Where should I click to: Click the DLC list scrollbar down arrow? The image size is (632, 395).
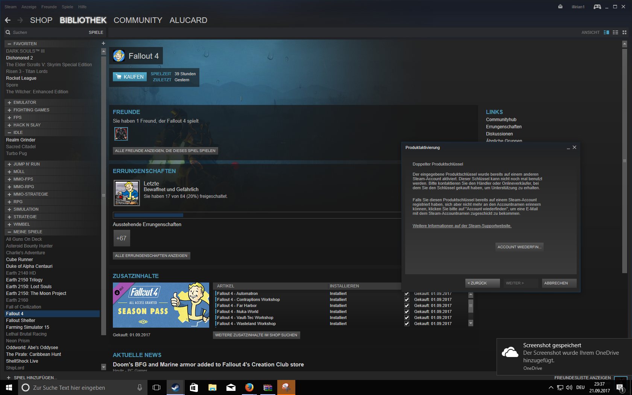[x=471, y=323]
